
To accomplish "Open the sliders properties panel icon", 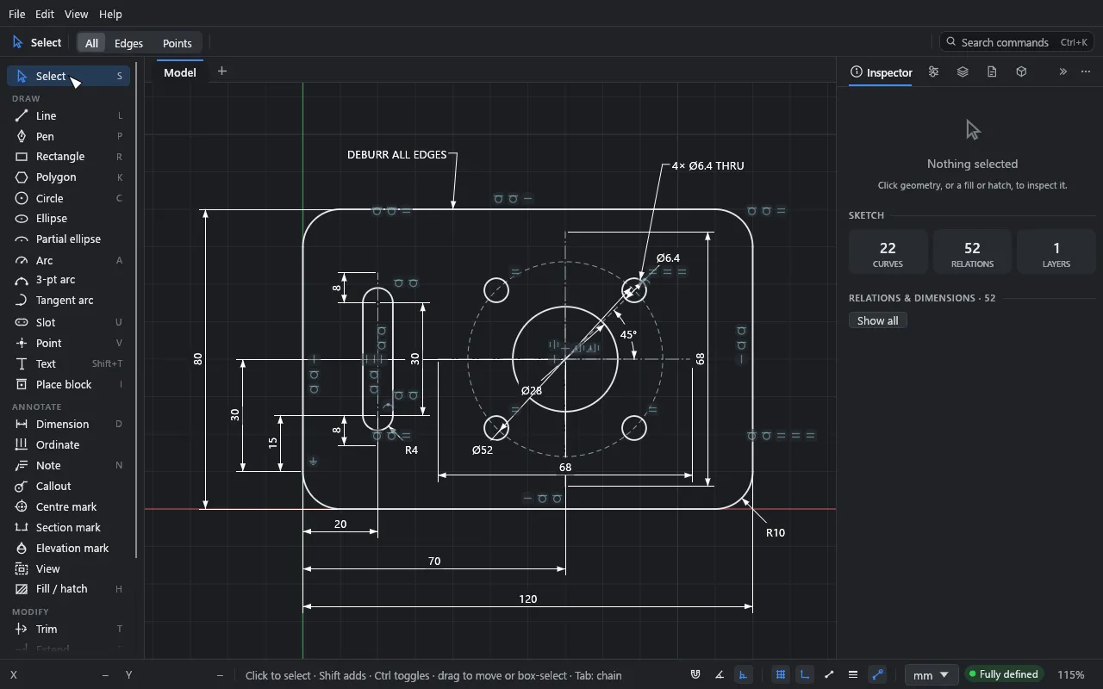I will (933, 72).
